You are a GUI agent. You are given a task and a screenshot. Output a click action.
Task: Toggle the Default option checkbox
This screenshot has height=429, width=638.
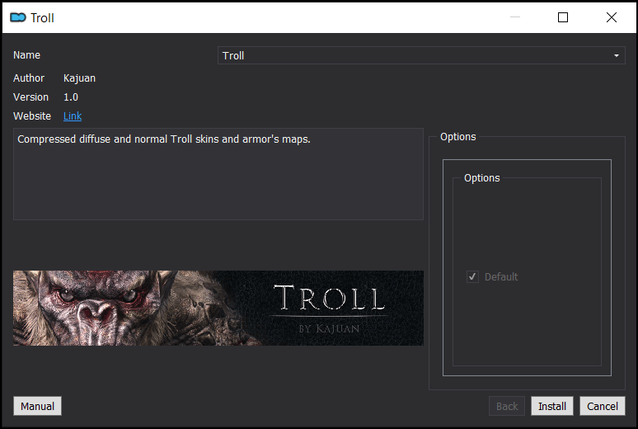[x=472, y=277]
